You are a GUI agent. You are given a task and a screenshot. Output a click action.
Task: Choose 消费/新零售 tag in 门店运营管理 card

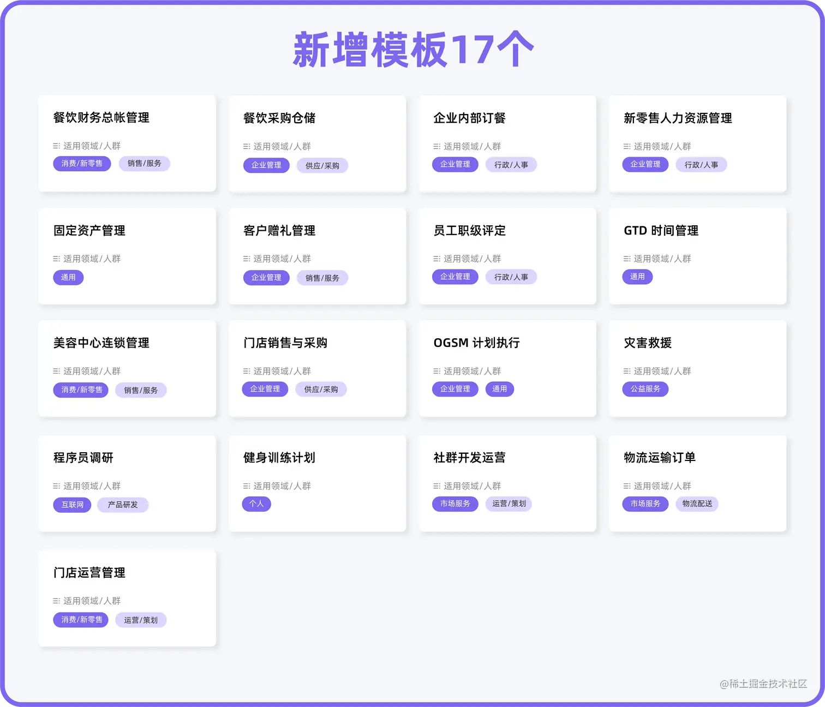tap(81, 620)
